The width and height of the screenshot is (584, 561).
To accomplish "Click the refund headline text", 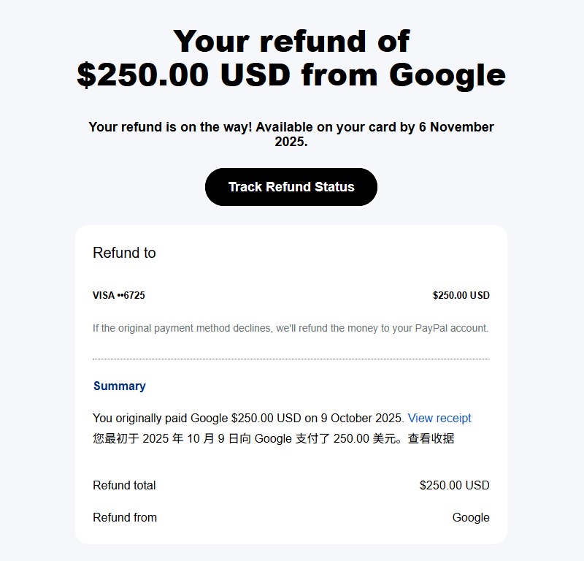I will 291,58.
